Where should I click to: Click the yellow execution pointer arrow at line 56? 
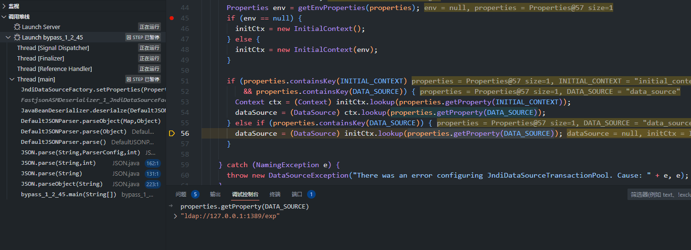(172, 133)
